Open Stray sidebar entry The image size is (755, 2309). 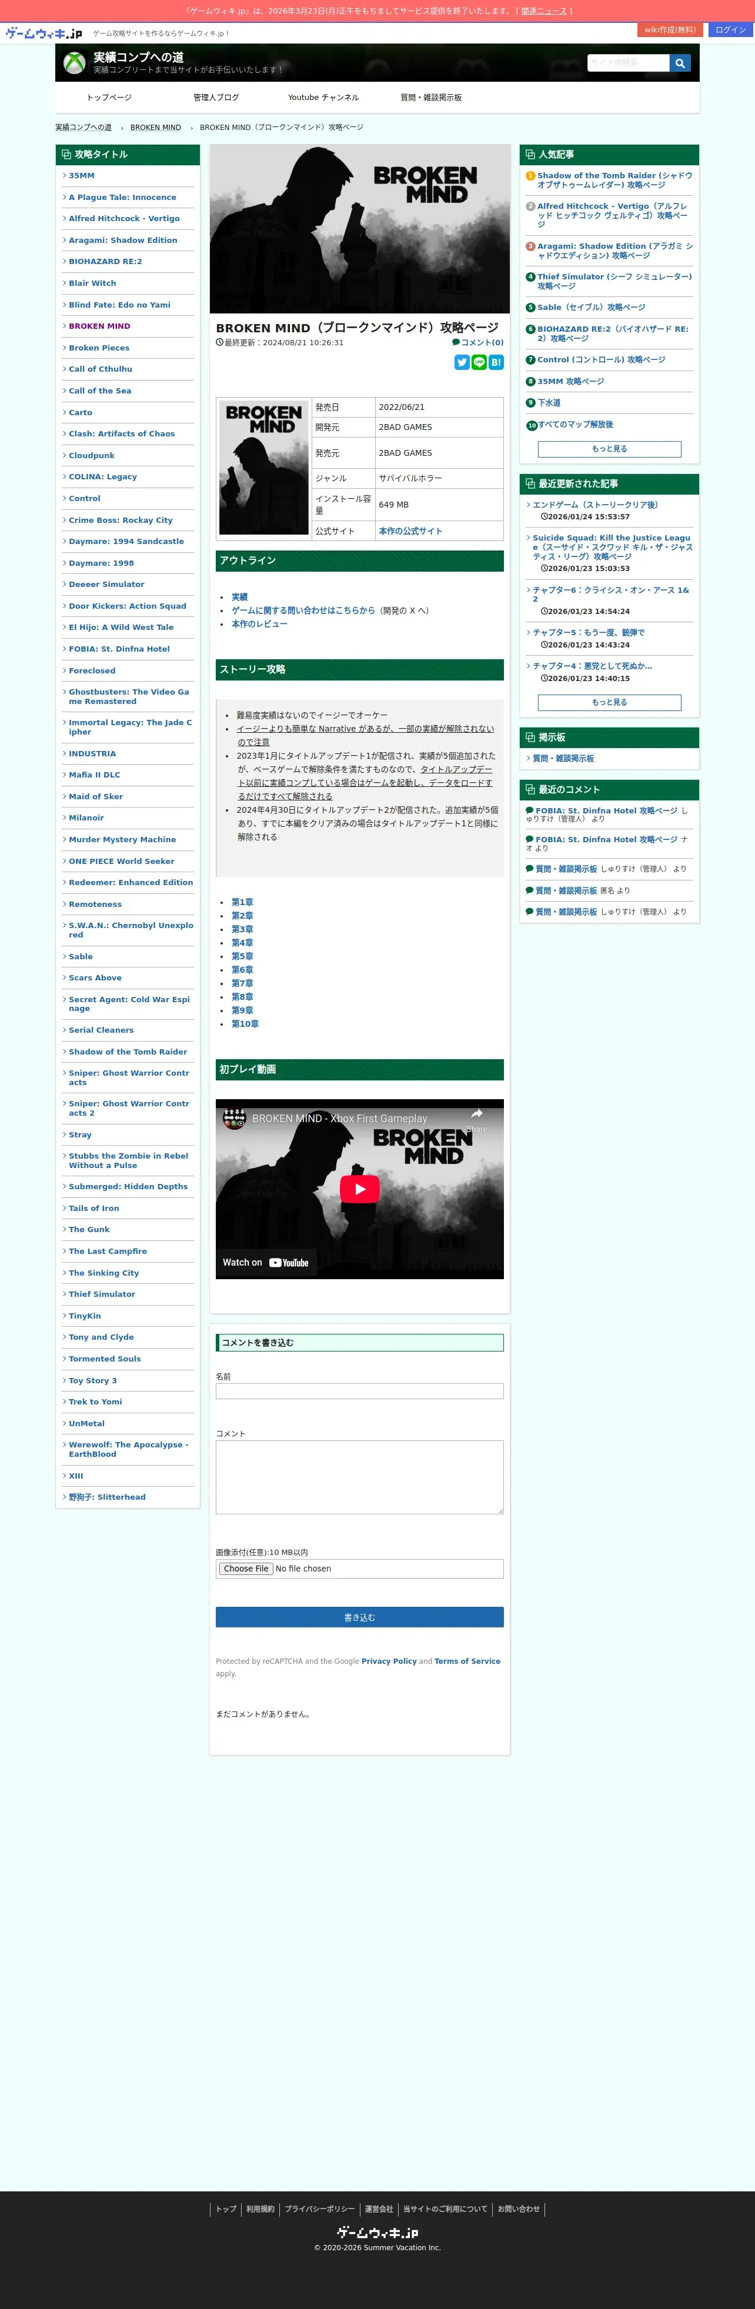coord(80,1135)
